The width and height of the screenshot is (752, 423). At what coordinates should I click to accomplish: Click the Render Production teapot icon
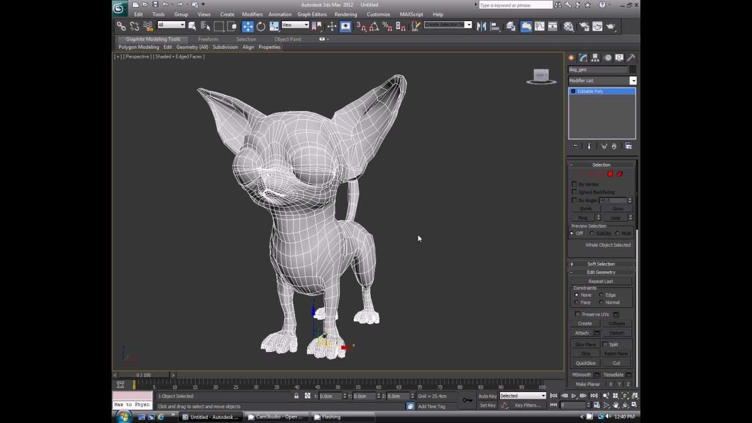(610, 26)
